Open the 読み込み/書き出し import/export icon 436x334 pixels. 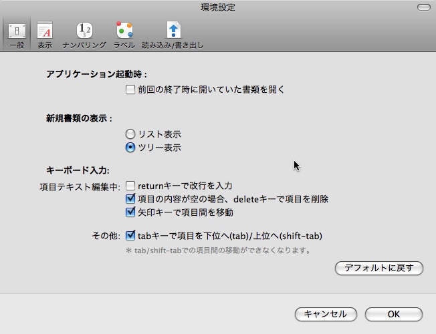click(173, 31)
